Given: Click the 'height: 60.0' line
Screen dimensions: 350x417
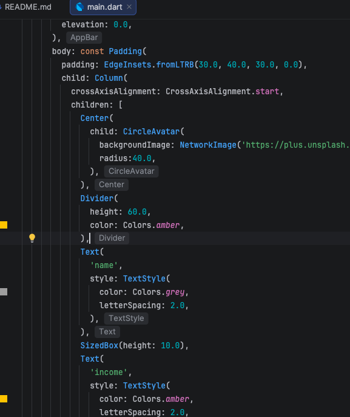Looking at the screenshot, I should point(120,212).
